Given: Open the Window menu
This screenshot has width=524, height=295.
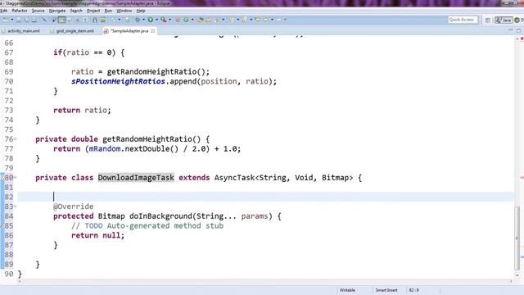Looking at the screenshot, I should 124,11.
